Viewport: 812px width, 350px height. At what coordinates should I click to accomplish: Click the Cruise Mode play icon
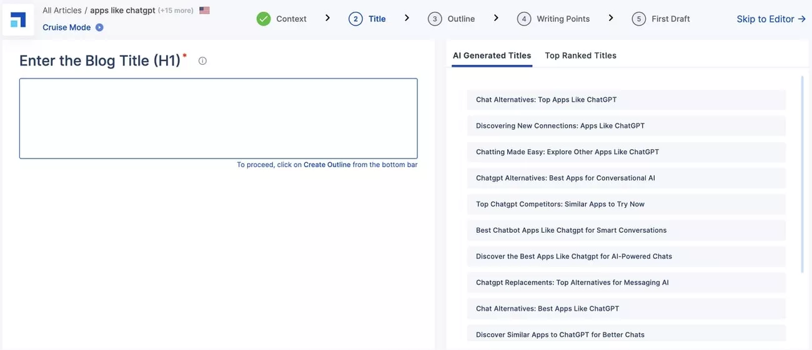(99, 27)
